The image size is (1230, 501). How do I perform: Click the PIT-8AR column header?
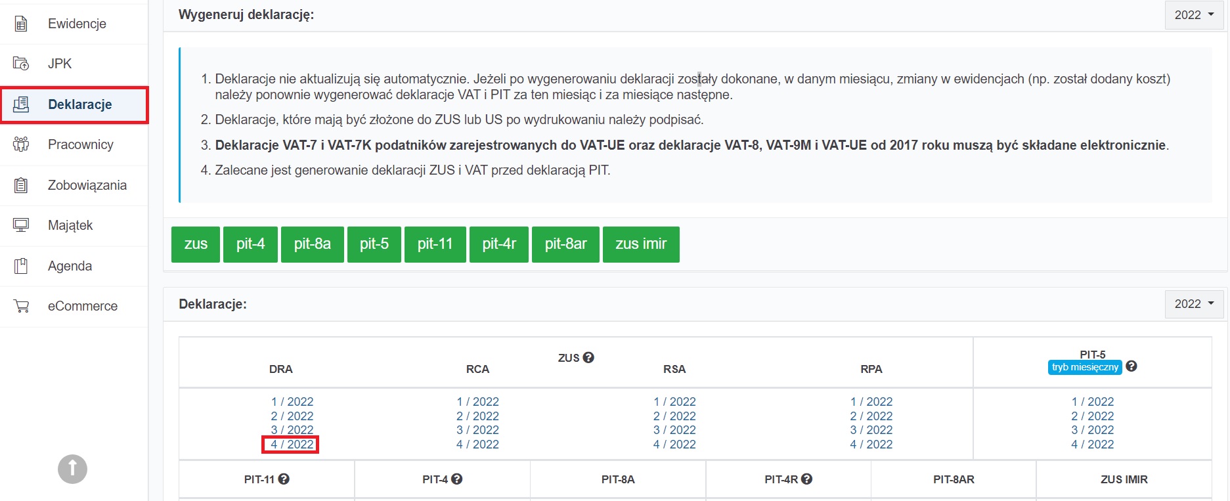click(954, 480)
